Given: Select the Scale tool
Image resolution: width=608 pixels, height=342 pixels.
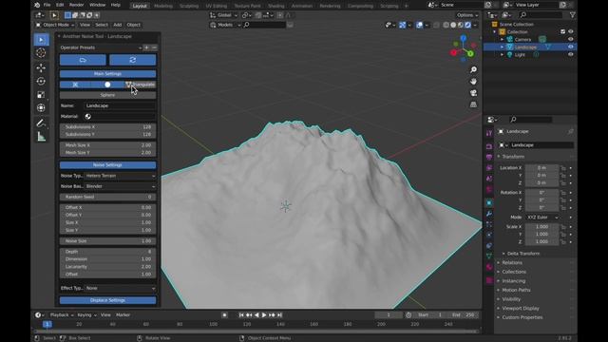Looking at the screenshot, I should [x=41, y=95].
